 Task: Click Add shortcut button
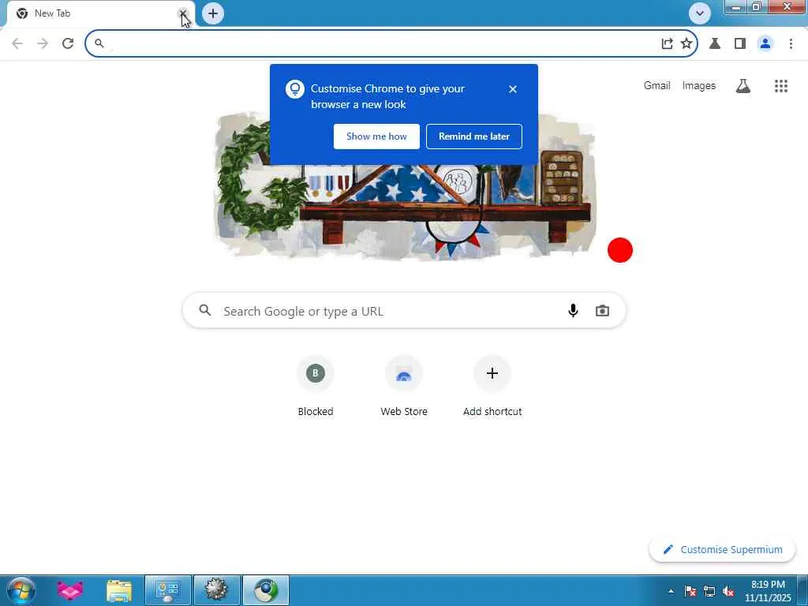492,386
